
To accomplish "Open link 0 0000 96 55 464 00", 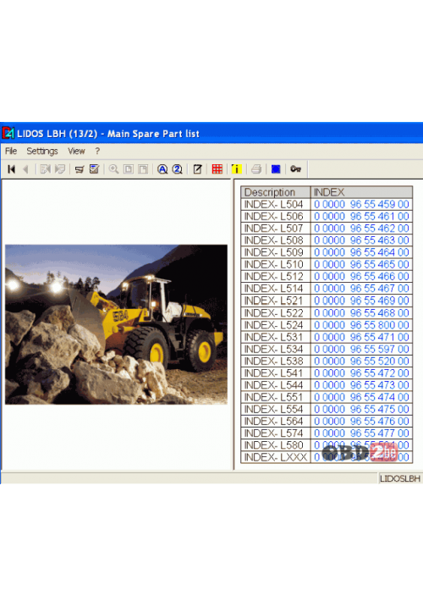I will pyautogui.click(x=361, y=252).
